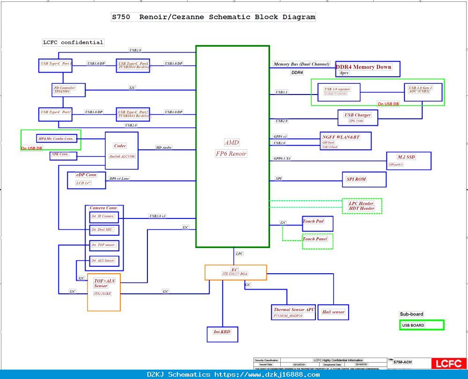Click the Int. Dual MIC. box
The image size is (468, 379).
click(x=104, y=230)
